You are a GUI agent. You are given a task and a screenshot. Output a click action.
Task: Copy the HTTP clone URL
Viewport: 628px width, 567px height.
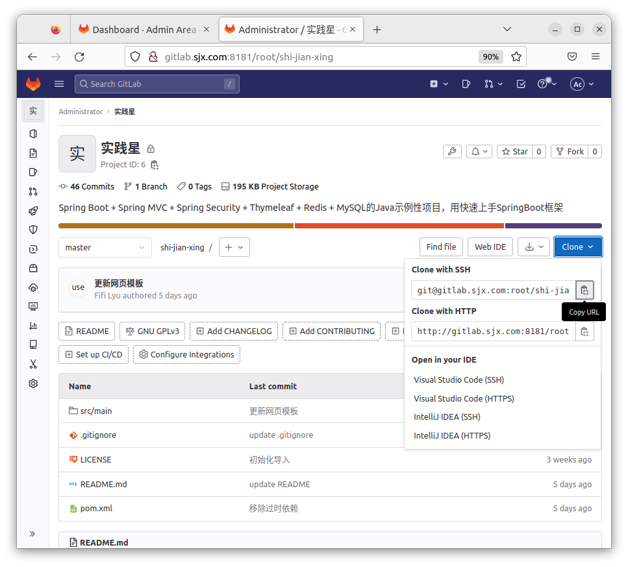[584, 332]
